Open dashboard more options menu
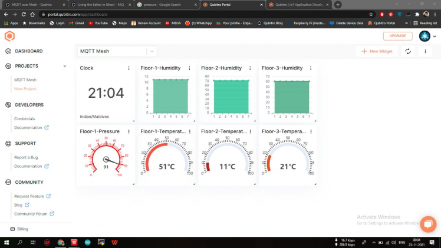This screenshot has height=248, width=441. (x=425, y=51)
